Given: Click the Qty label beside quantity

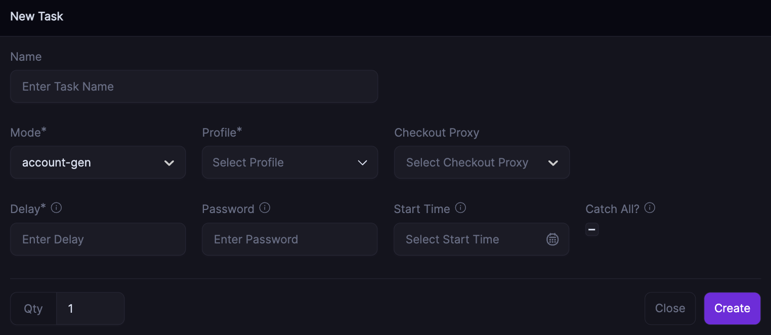Looking at the screenshot, I should point(33,309).
